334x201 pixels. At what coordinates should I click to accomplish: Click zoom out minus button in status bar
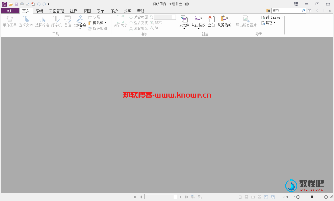298,197
